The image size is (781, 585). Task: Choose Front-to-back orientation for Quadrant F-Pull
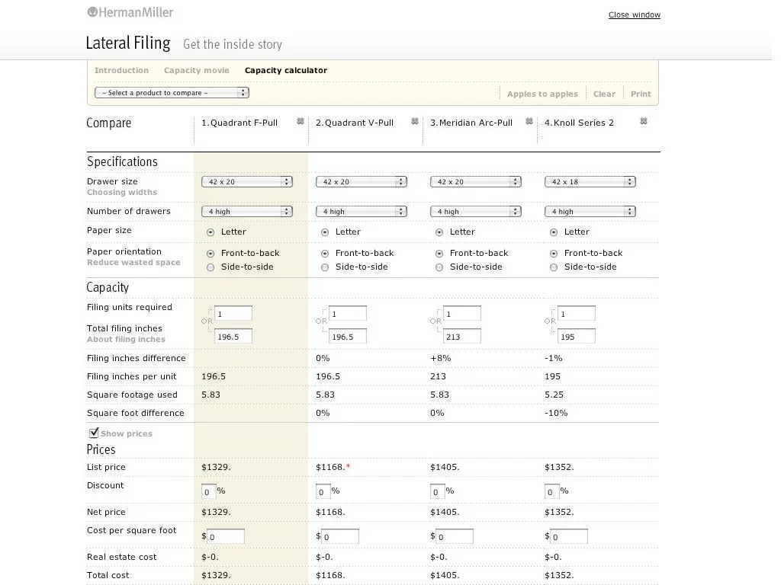(x=211, y=254)
